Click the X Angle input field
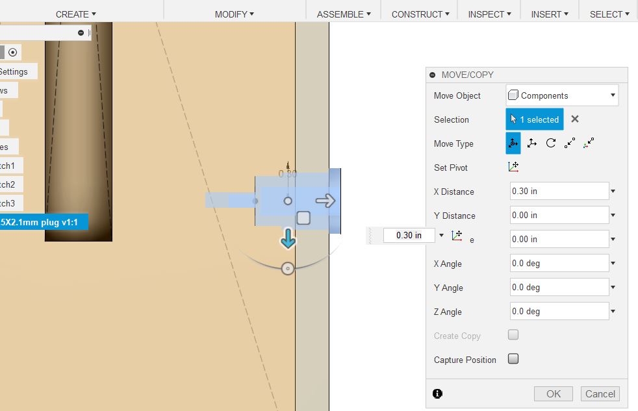 coord(559,263)
